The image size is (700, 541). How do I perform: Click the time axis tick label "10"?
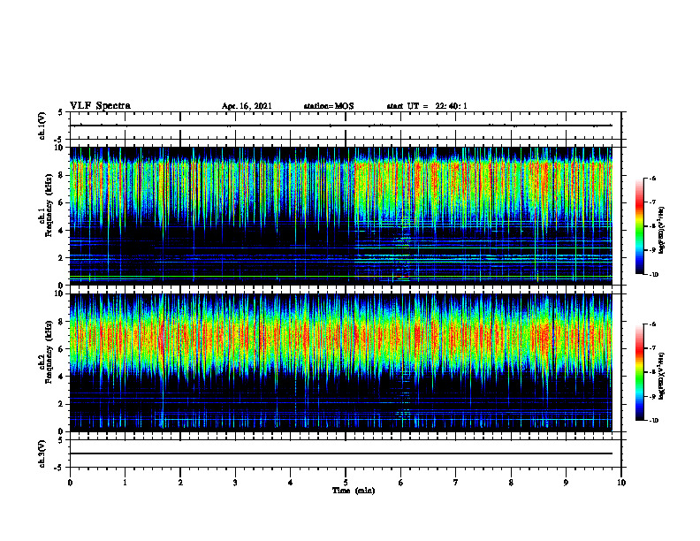621,483
